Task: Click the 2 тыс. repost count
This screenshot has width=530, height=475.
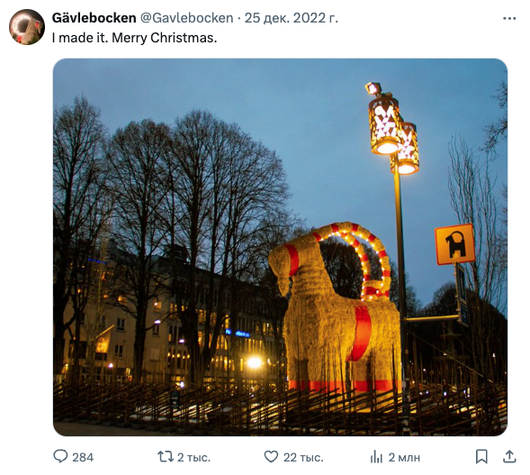Action: (x=193, y=457)
